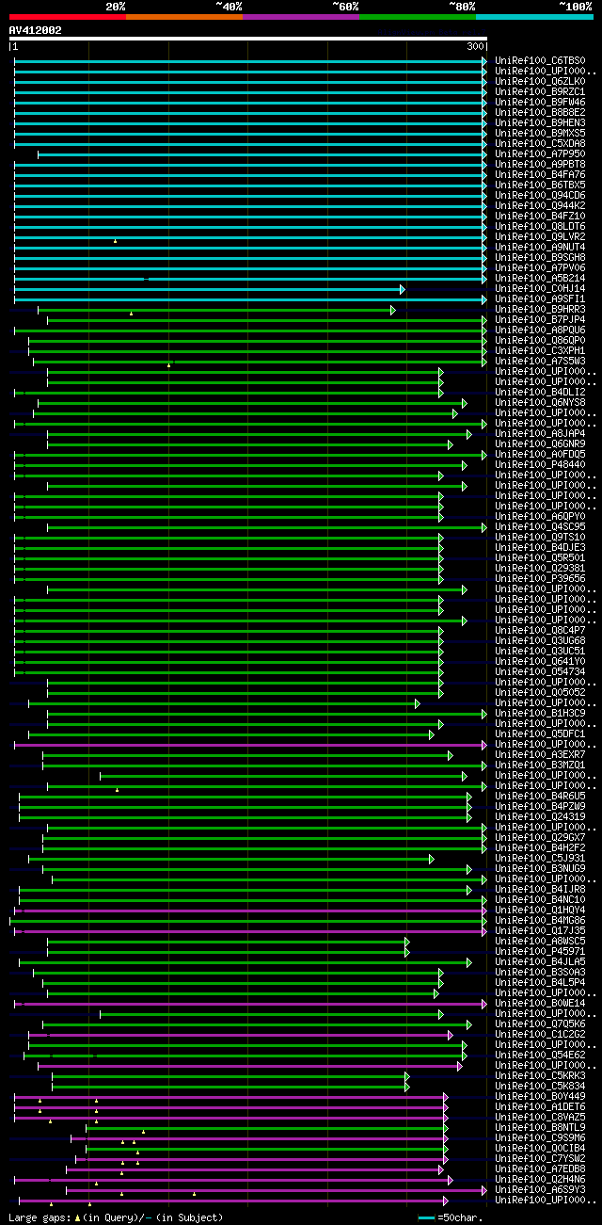Click hit UniRef100_C5XDA8
The image size is (602, 1225).
pyautogui.click(x=540, y=144)
